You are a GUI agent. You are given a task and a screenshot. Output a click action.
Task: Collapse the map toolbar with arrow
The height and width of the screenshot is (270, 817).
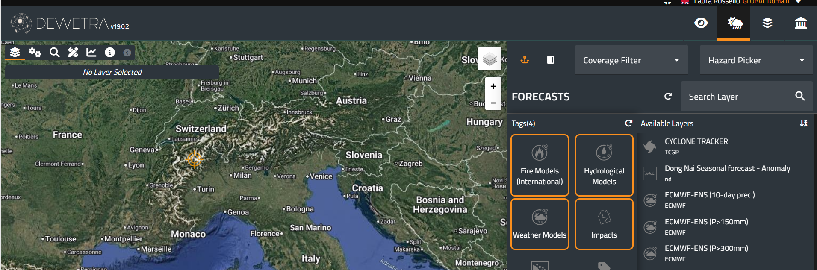127,53
